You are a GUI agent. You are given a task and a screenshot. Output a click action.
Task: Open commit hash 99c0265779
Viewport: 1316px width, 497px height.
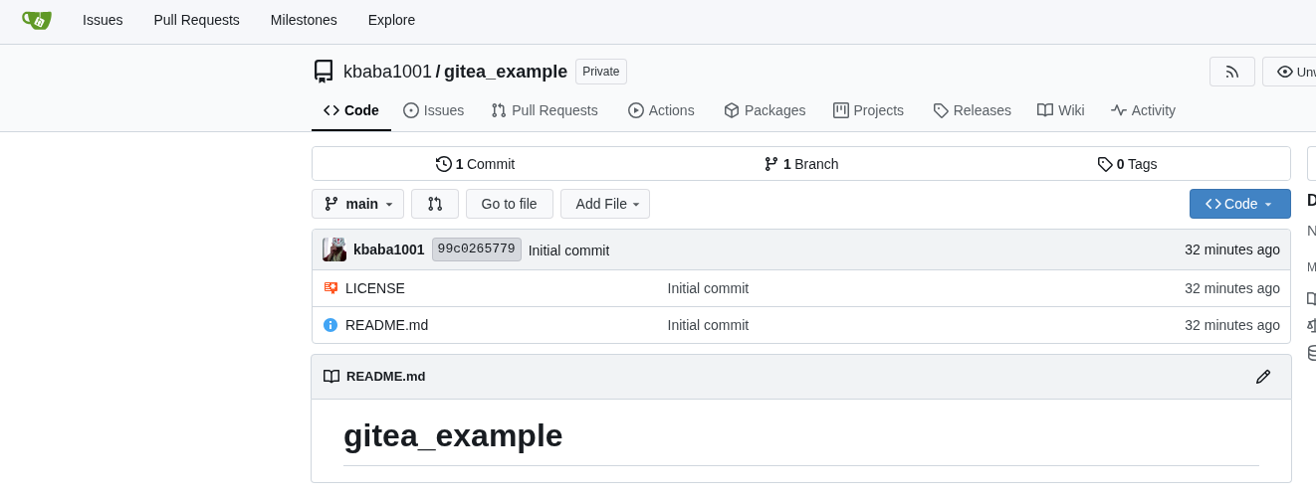coord(476,249)
